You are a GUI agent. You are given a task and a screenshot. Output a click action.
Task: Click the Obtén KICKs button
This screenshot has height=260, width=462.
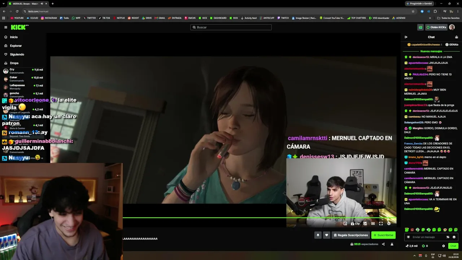pos(436,27)
